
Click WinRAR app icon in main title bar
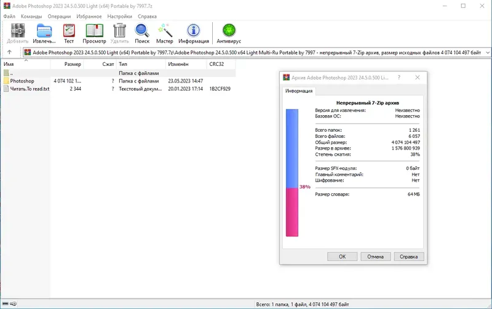(x=7, y=6)
